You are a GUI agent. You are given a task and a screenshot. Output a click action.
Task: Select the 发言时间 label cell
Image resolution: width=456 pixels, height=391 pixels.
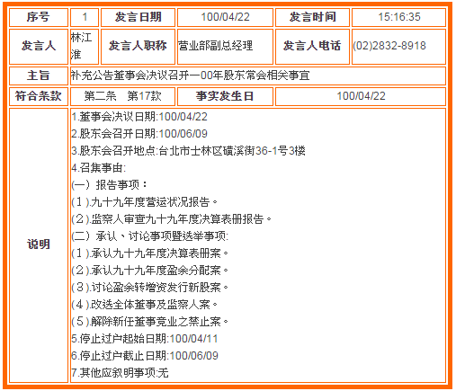coord(312,17)
